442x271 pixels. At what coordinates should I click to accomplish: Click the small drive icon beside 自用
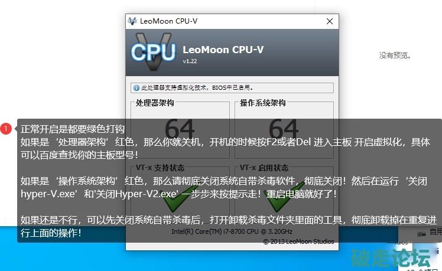pyautogui.click(x=421, y=234)
